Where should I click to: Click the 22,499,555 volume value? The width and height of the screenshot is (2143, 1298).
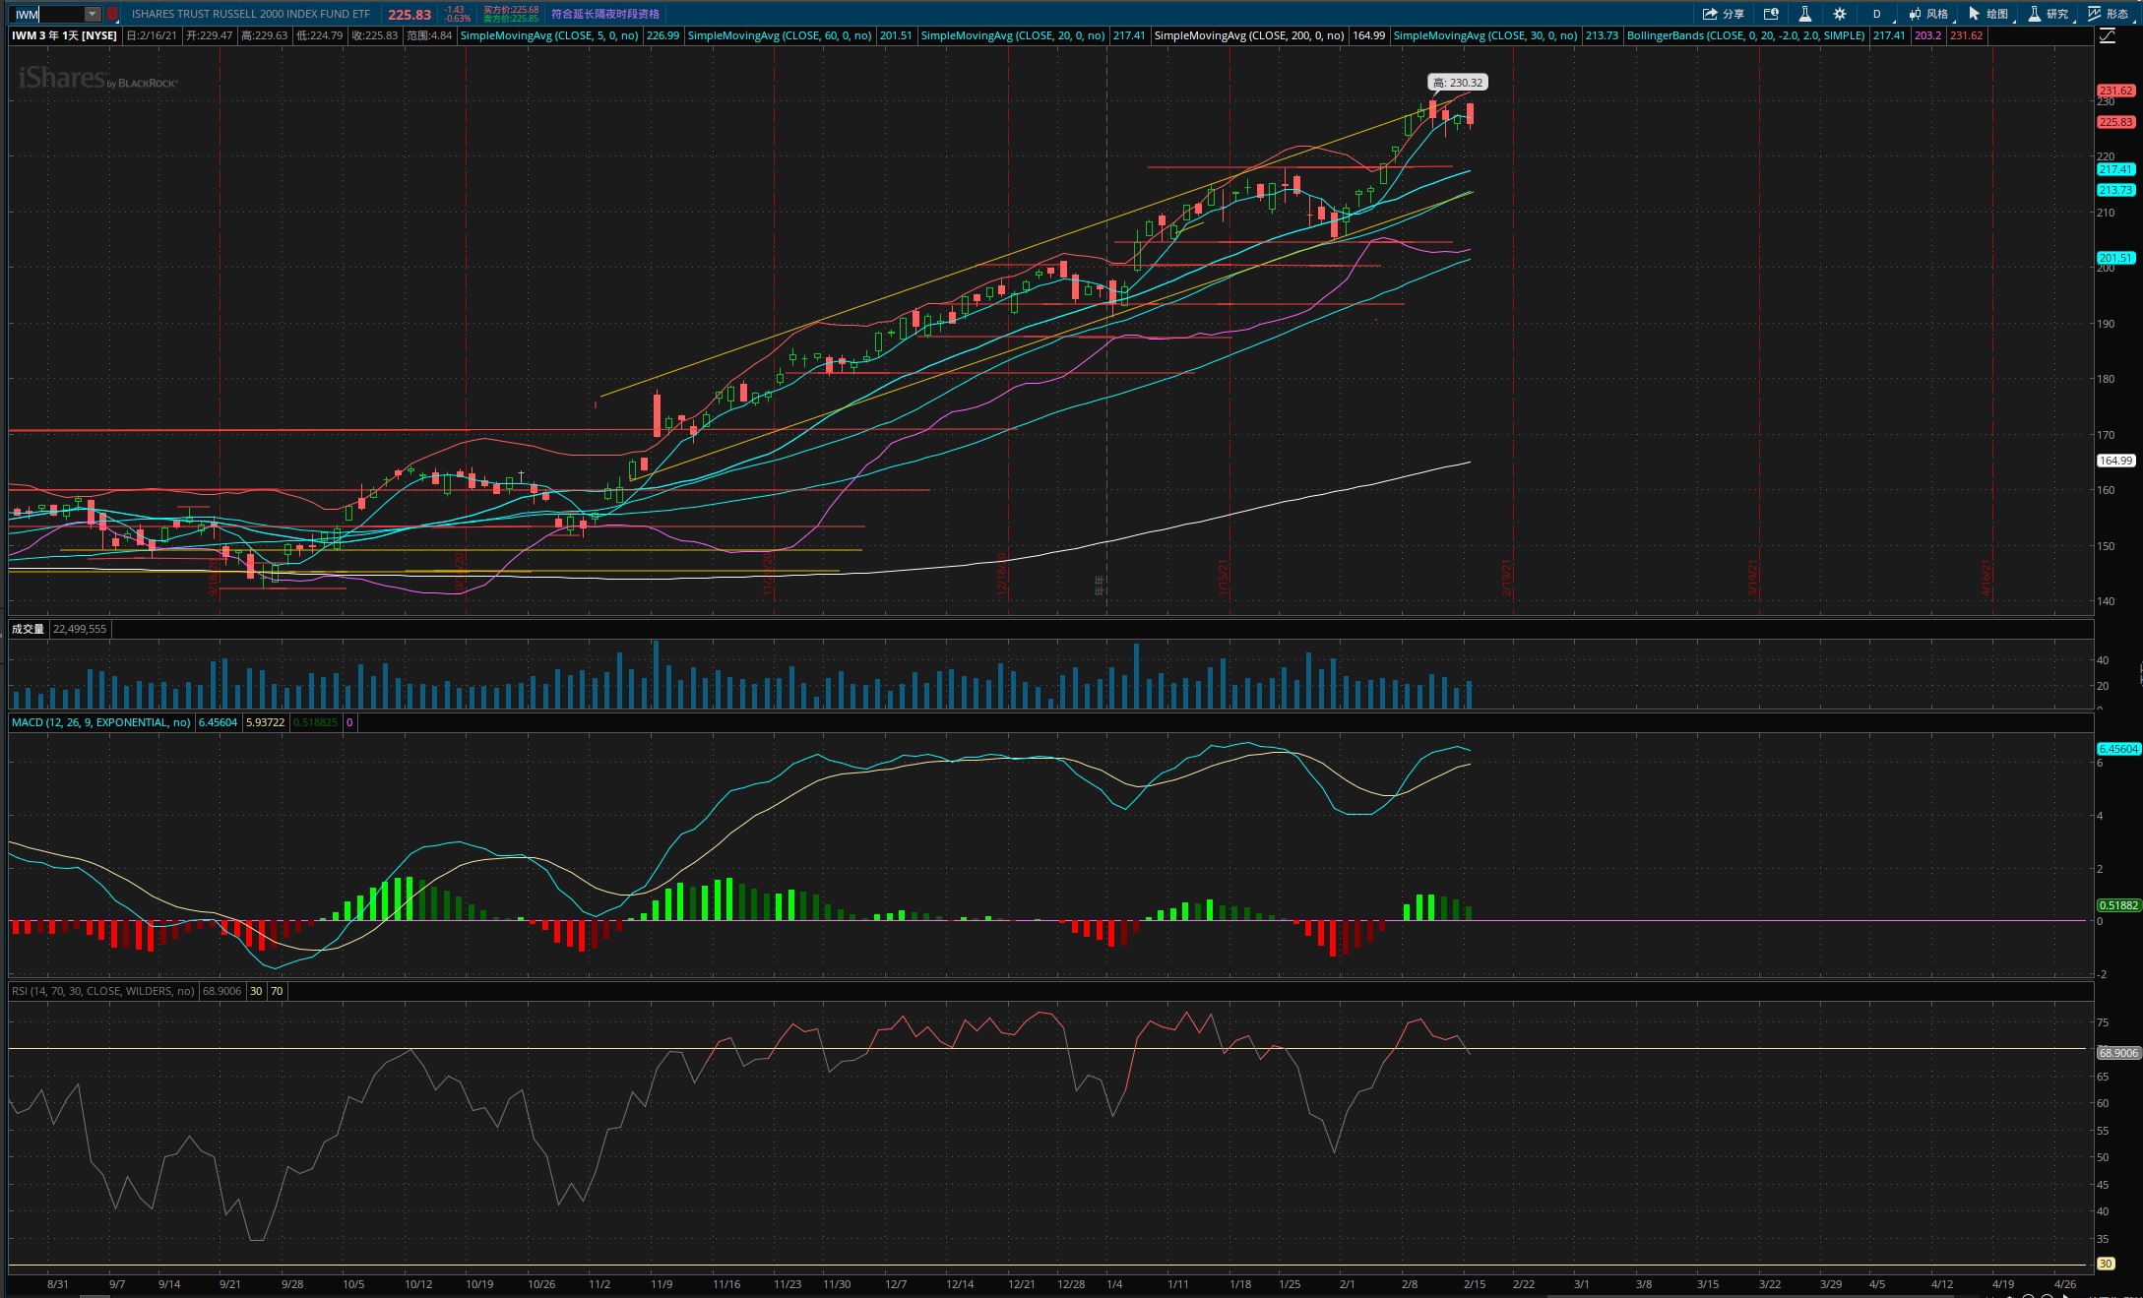80,629
